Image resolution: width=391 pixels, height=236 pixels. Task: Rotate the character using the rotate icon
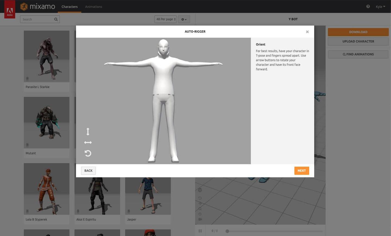click(88, 153)
